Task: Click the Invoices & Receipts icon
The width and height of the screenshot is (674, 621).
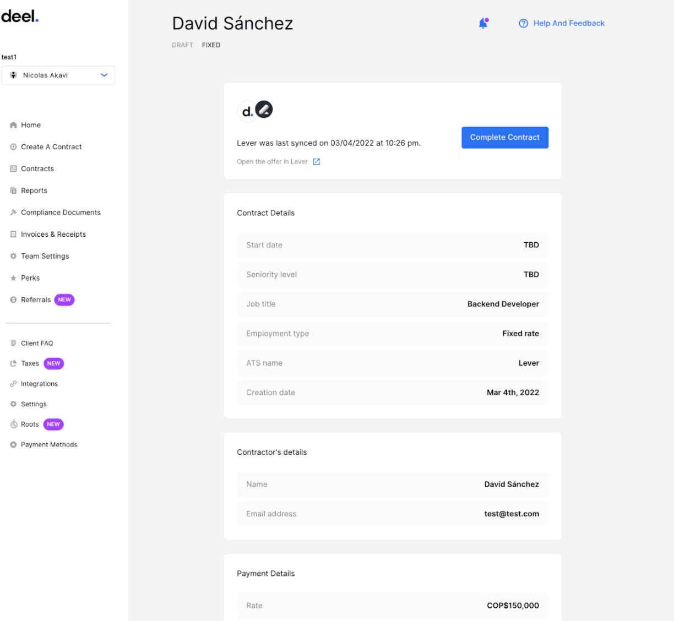Action: tap(13, 234)
